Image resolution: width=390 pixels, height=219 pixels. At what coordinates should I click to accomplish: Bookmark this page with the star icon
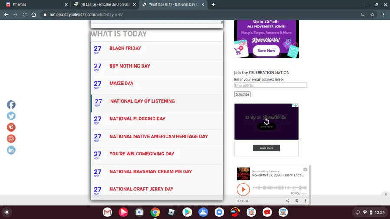372,15
